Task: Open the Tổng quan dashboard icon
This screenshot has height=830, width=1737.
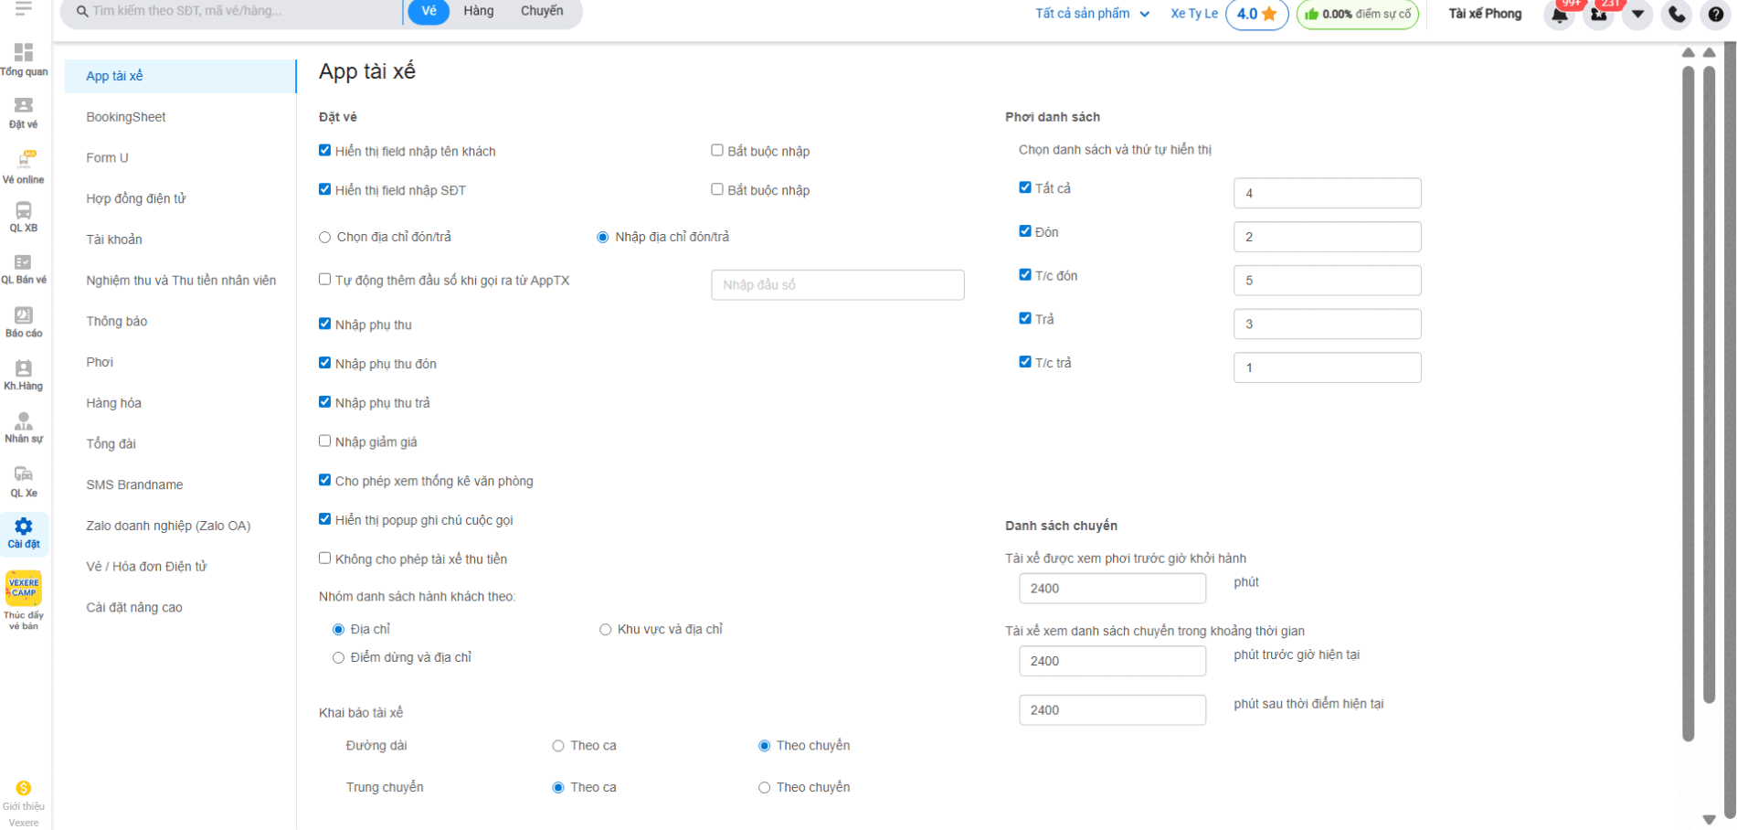Action: (24, 59)
